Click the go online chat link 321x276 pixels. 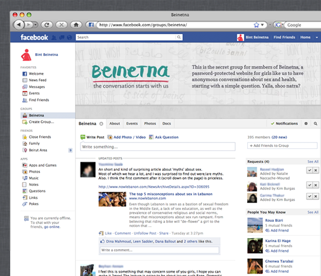pos(52,227)
